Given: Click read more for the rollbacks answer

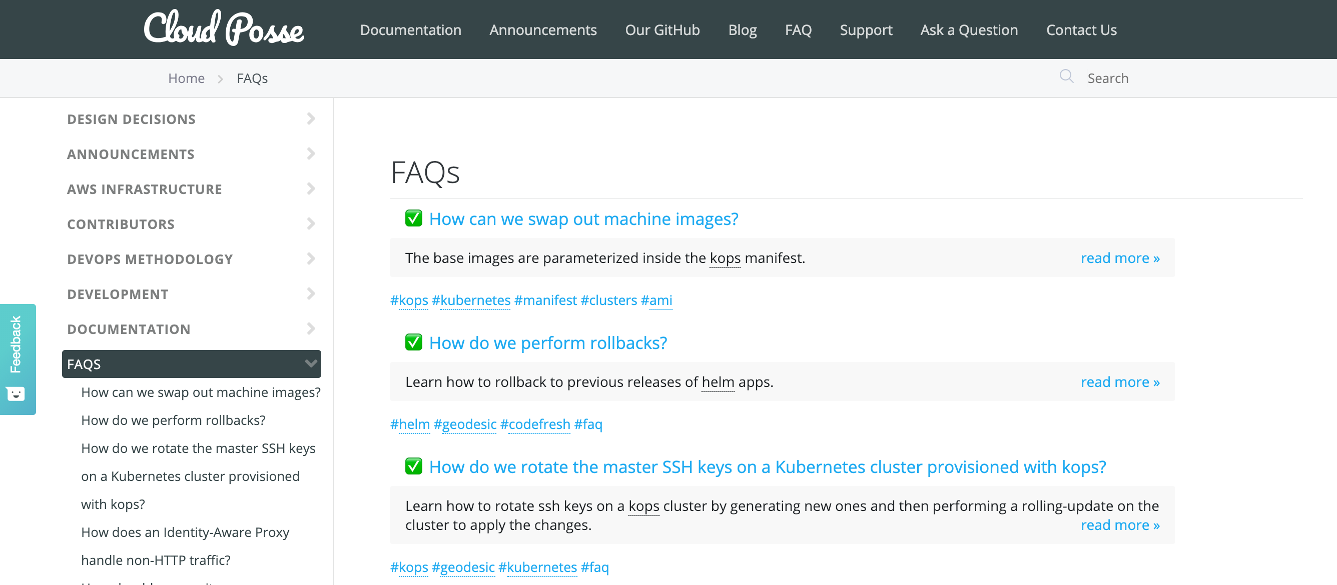Looking at the screenshot, I should click(1120, 381).
